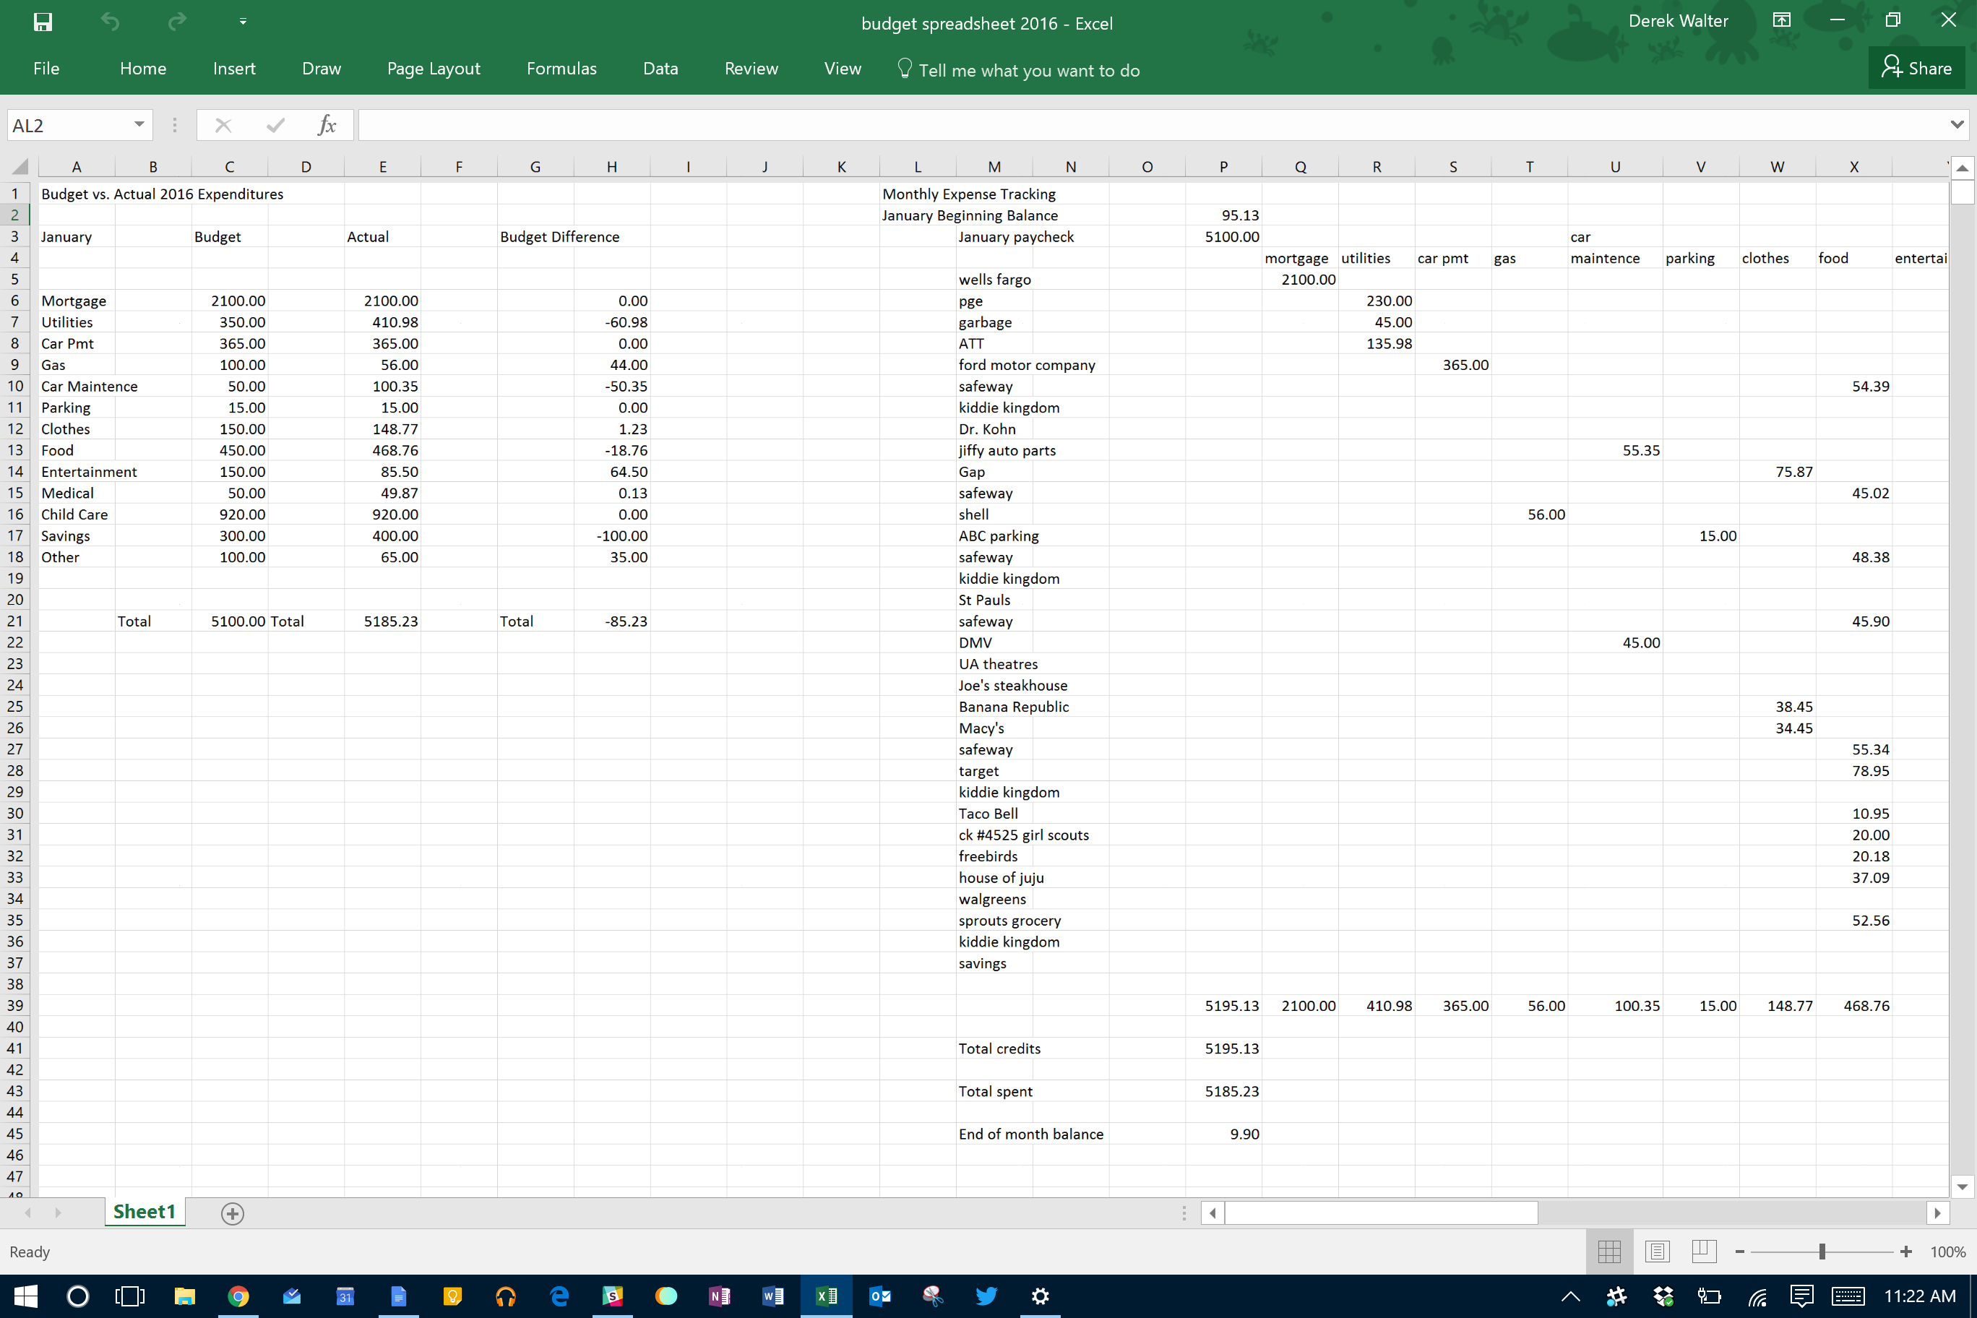
Task: Open Customize Quick Access Toolbar dropdown
Action: coord(243,21)
